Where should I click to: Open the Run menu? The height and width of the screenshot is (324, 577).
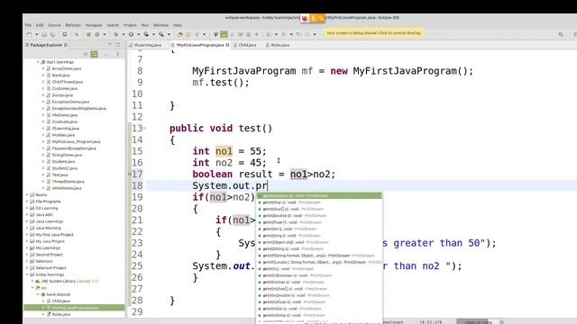point(145,25)
